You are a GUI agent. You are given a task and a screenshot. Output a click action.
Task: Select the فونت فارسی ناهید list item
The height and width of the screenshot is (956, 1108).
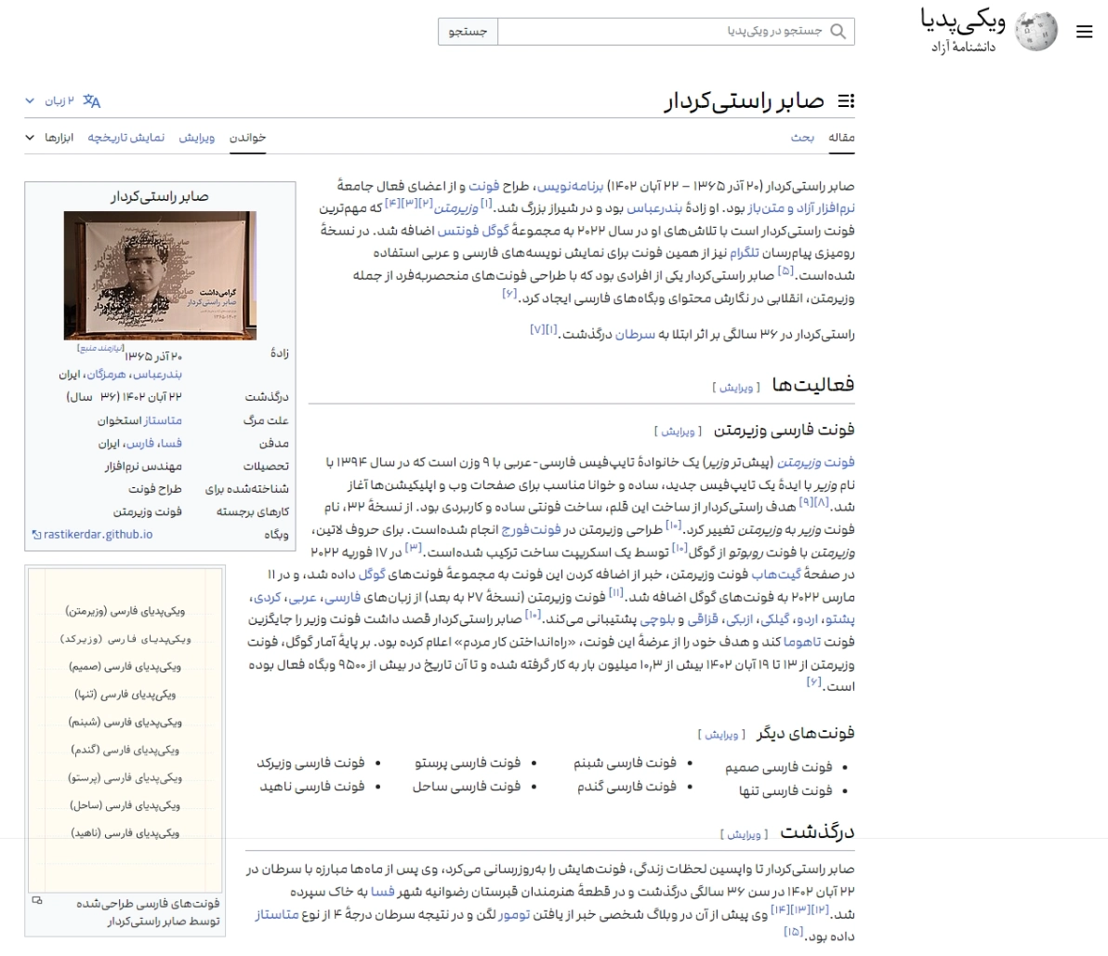click(312, 787)
